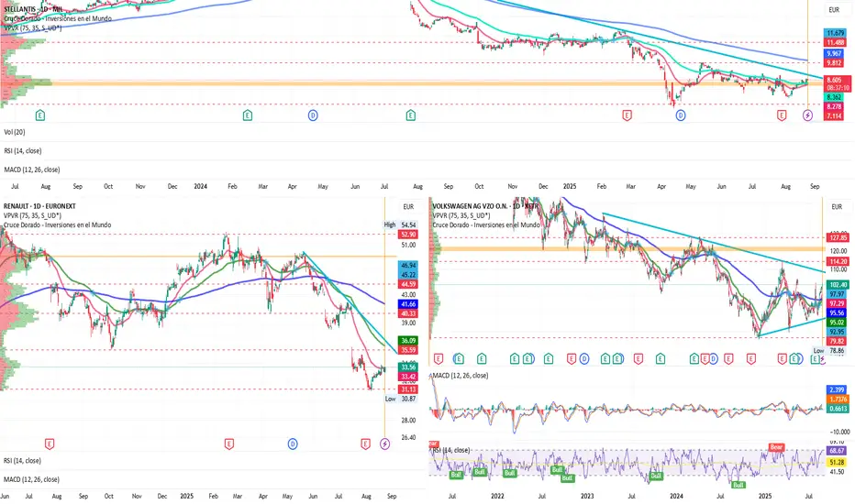Click the 2.399 MACD value label
Image resolution: width=855 pixels, height=504 pixels.
(837, 389)
